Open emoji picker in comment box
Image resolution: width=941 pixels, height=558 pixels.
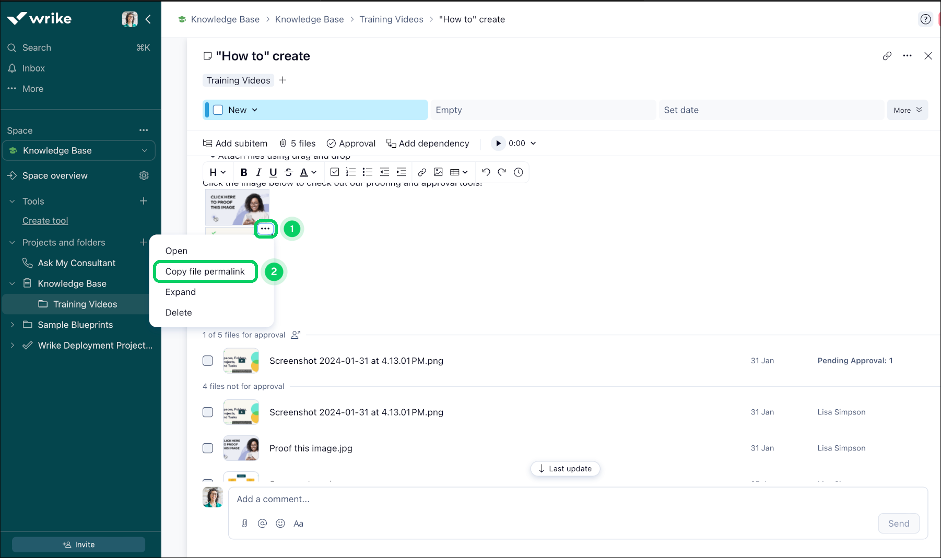click(280, 524)
